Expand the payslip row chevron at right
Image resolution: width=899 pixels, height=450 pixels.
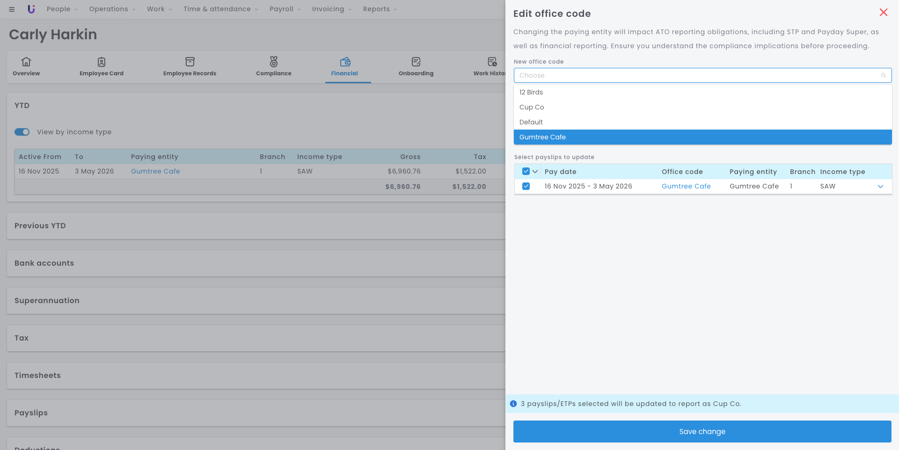[x=880, y=186]
